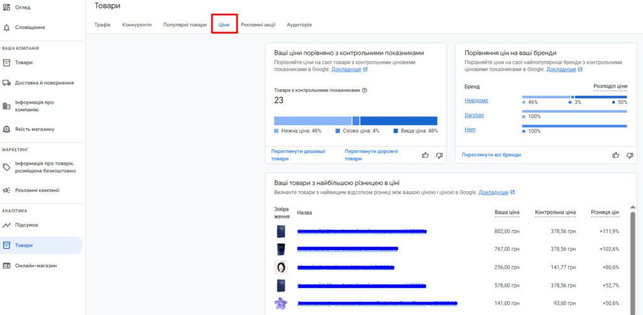This screenshot has width=643, height=315.
Task: Click the Огляд overview icon in sidebar
Action: tap(6, 8)
